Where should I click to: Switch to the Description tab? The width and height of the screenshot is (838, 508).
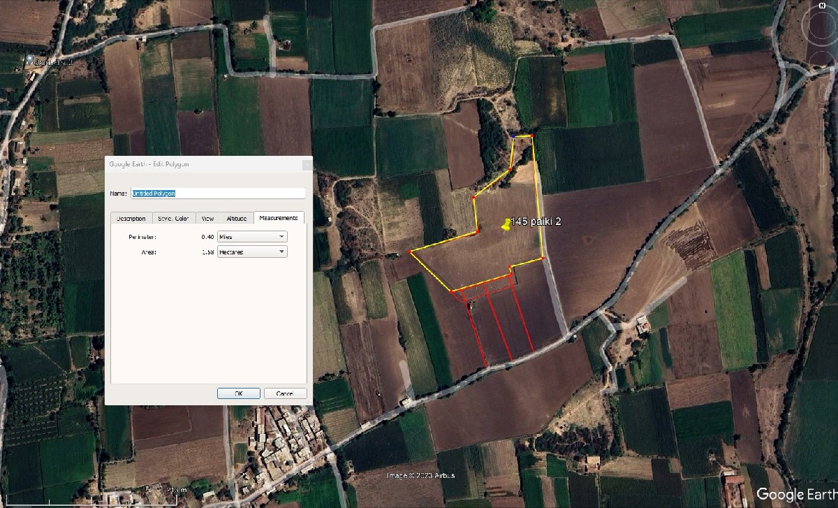(131, 218)
